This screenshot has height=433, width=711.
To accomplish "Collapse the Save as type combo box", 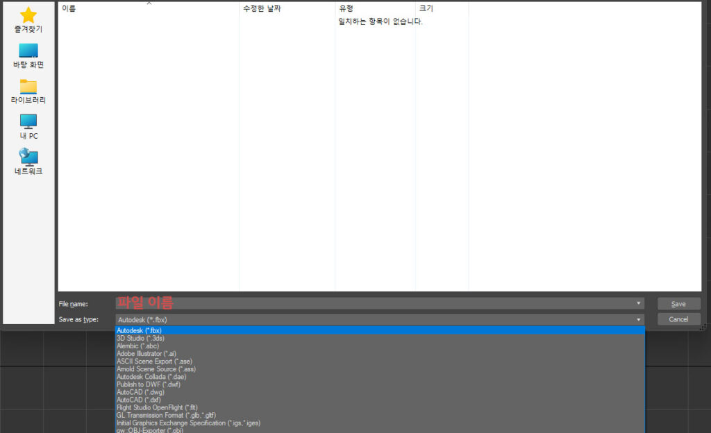I will coord(380,319).
